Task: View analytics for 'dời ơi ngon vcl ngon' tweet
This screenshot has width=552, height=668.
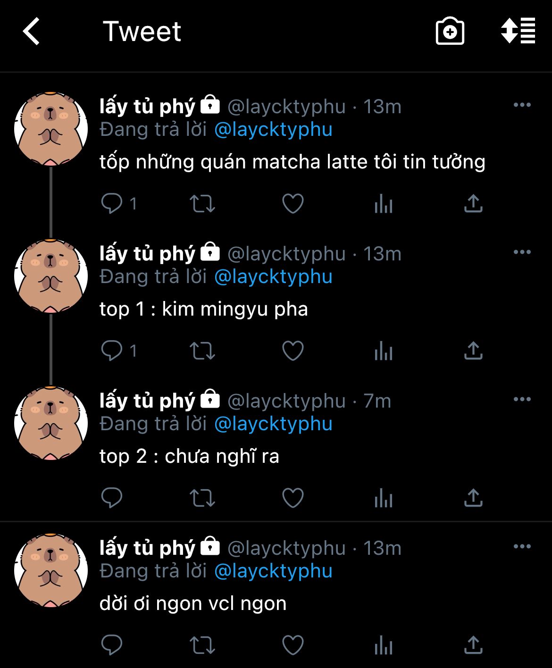Action: point(384,645)
